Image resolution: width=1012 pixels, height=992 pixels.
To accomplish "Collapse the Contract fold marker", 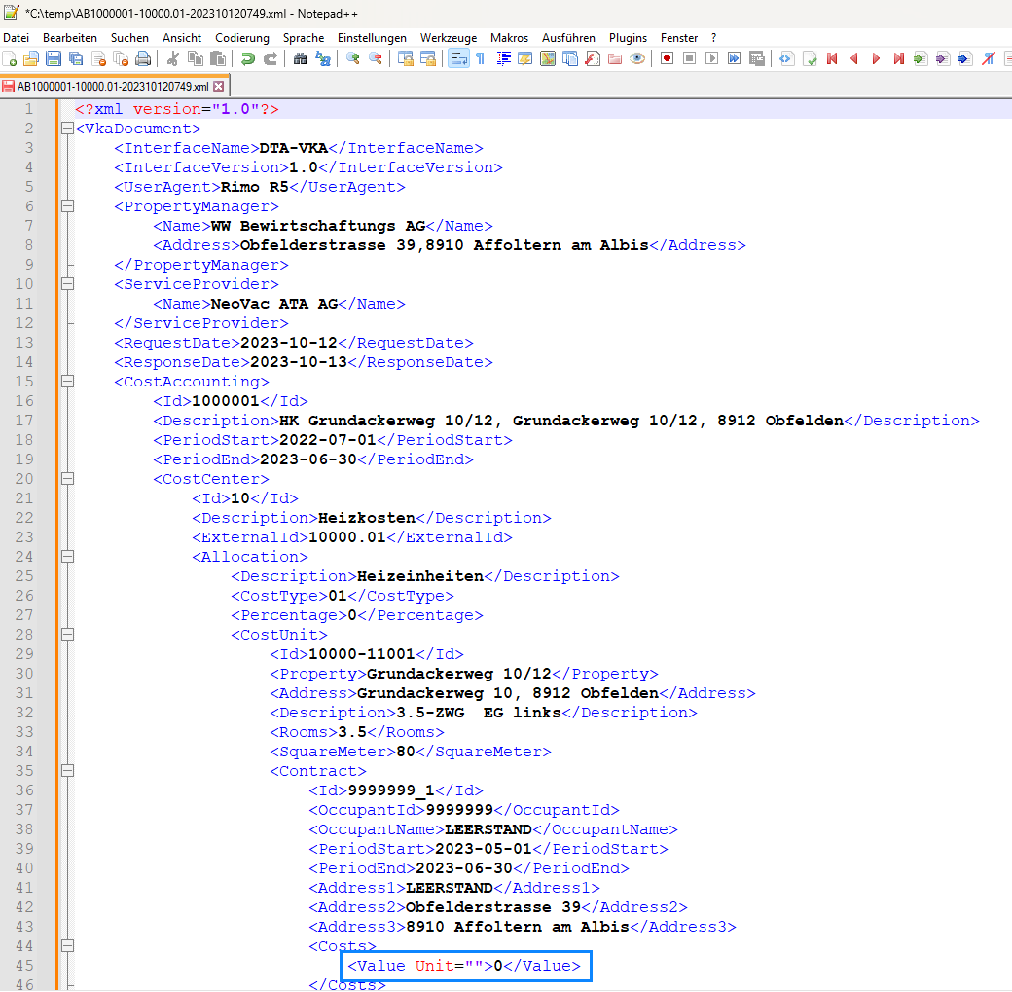I will click(x=67, y=771).
